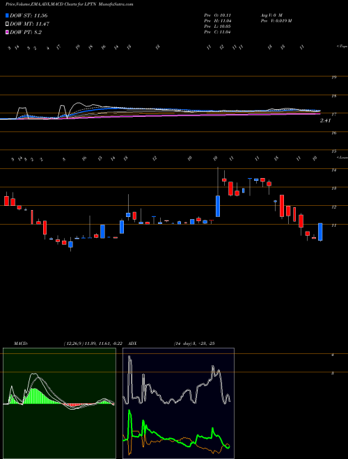This screenshot has height=459, width=348.
Task: Click the 'Pre H: 11.04' high value
Action: 218,21
